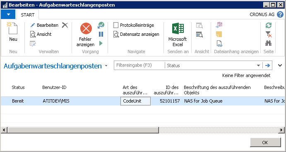The image size is (286, 152).
Task: Click into the Filtereingabe (F3) field
Action: point(139,65)
